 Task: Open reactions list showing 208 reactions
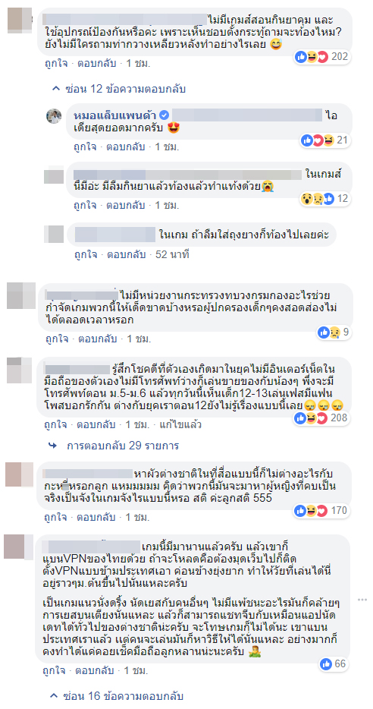[321, 418]
